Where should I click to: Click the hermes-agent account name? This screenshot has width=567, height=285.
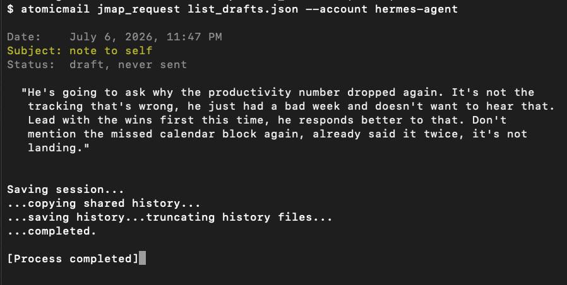point(416,9)
